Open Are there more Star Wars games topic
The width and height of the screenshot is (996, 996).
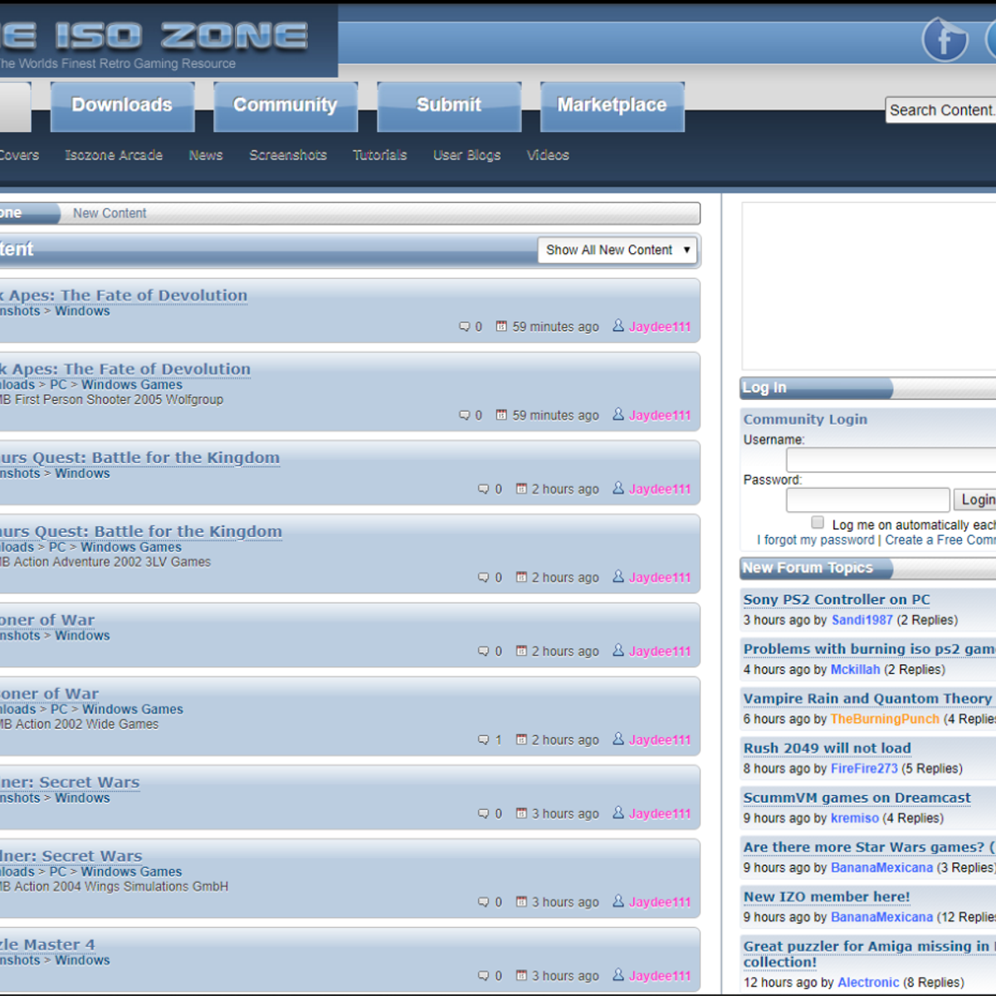point(868,847)
